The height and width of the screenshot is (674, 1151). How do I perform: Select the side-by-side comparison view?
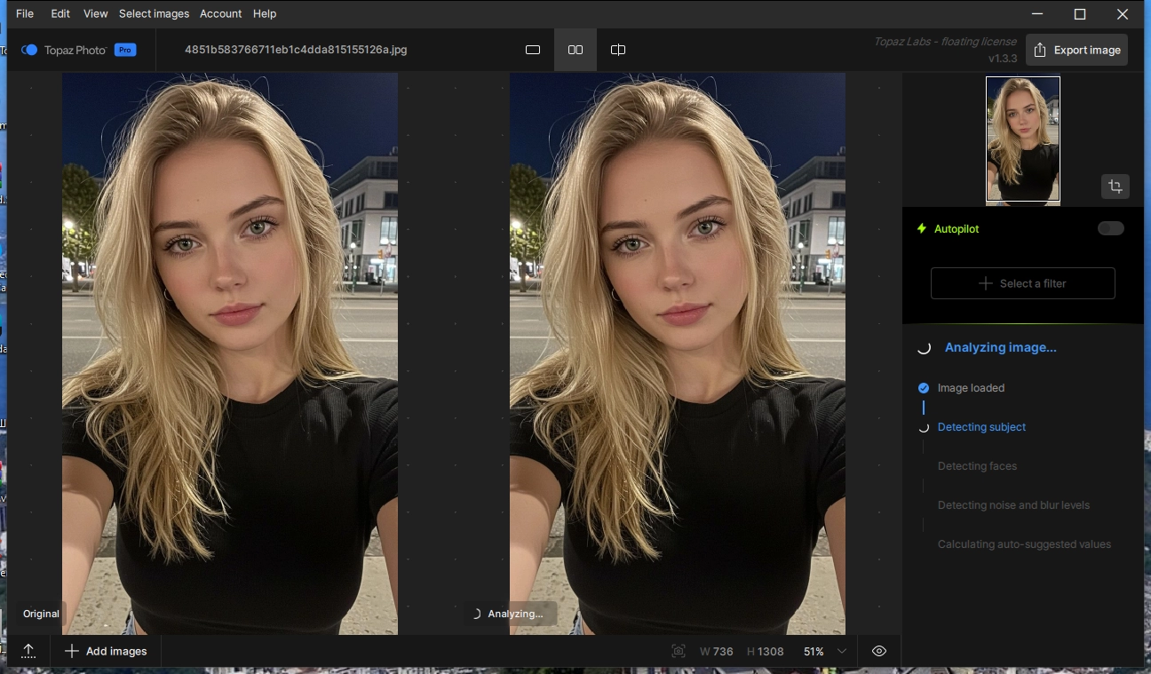click(575, 50)
